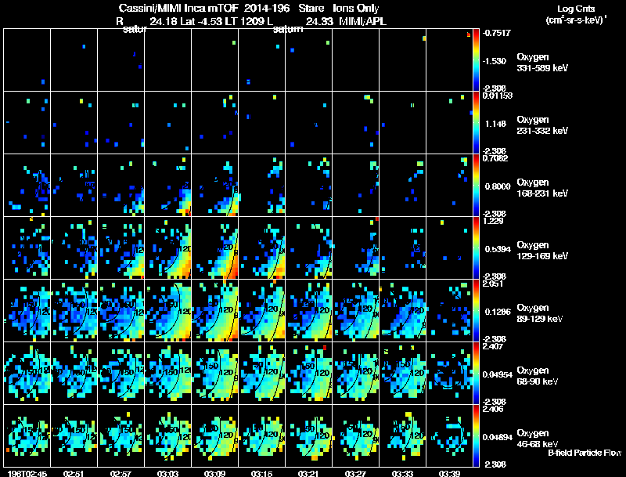Click the Oxygen 168-231 keV color bar
This screenshot has height=477, width=626.
pyautogui.click(x=476, y=186)
